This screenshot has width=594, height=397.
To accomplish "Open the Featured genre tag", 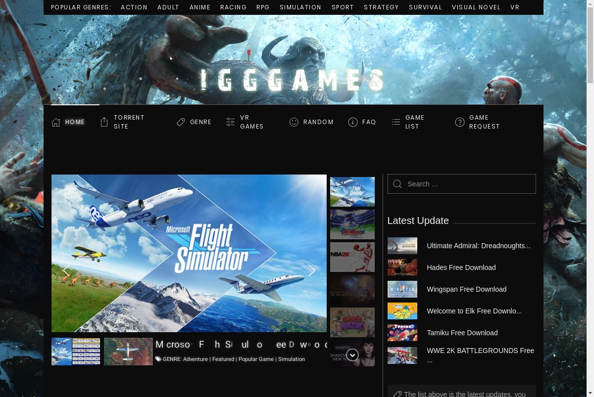I will click(223, 359).
